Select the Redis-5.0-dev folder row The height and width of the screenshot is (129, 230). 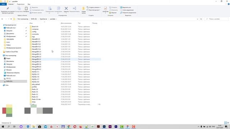pyautogui.click(x=65, y=99)
